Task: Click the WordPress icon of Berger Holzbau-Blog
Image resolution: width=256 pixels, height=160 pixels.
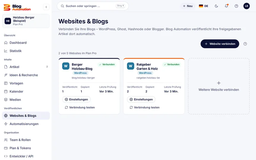Action: 66,66
